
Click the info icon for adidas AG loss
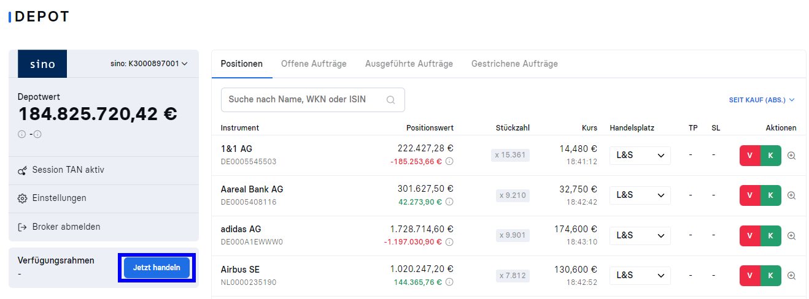449,242
